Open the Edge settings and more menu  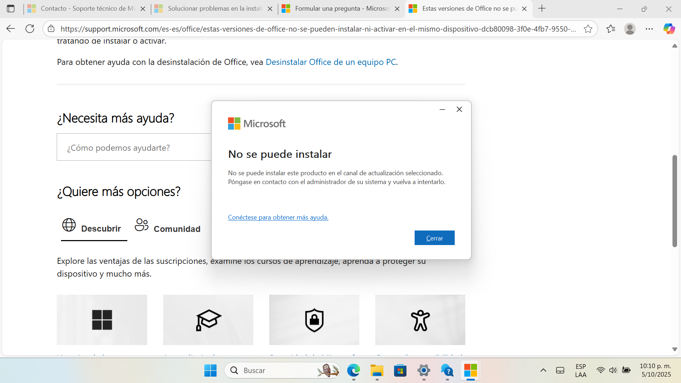point(649,29)
